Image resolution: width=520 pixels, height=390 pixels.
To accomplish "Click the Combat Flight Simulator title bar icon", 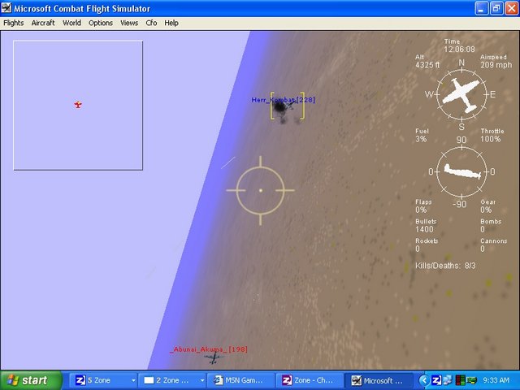I will click(6, 8).
